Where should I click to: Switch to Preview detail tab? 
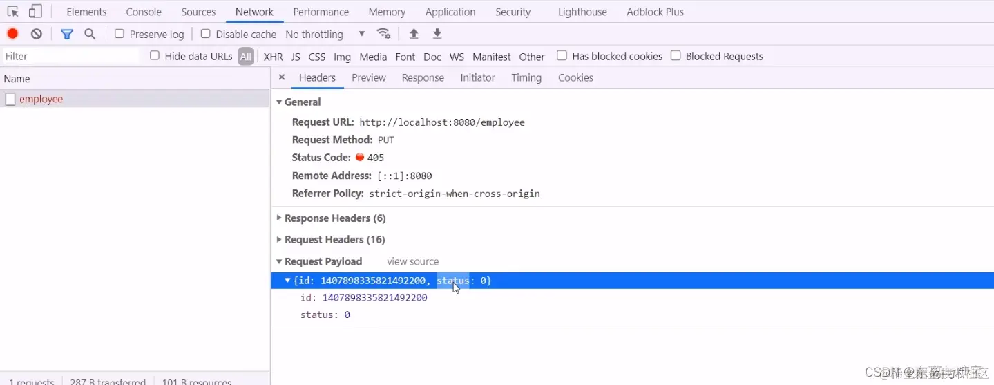369,77
